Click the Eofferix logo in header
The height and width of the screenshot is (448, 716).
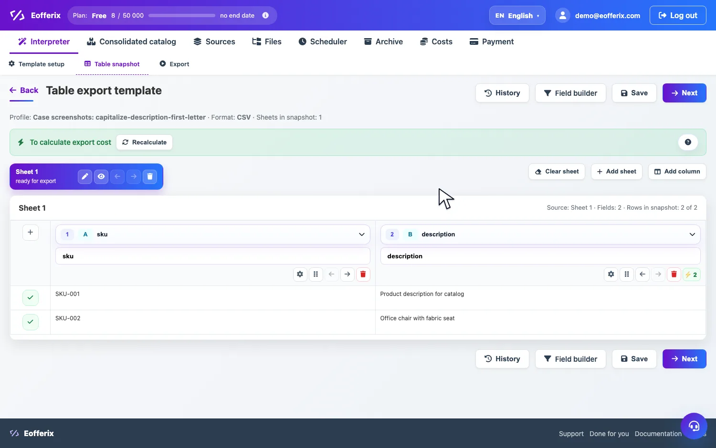coord(35,15)
